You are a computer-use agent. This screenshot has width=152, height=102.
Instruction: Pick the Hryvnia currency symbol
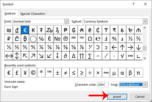[90, 30]
